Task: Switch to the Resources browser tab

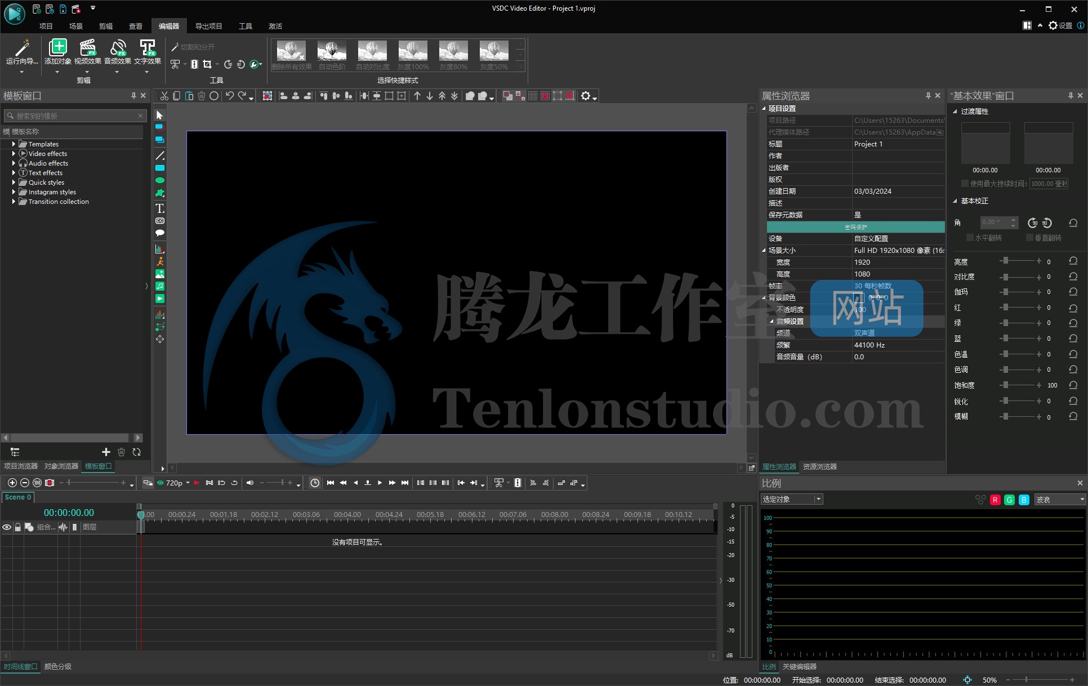Action: pyautogui.click(x=819, y=466)
